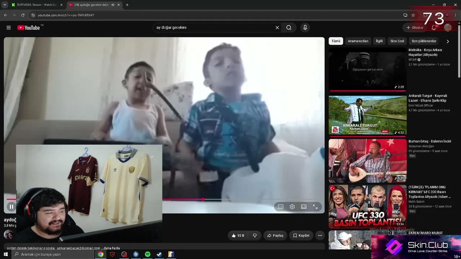Close the aydoğar gecelere YouTube tab
Screen dimensions: 461x259
pyautogui.click(x=118, y=5)
